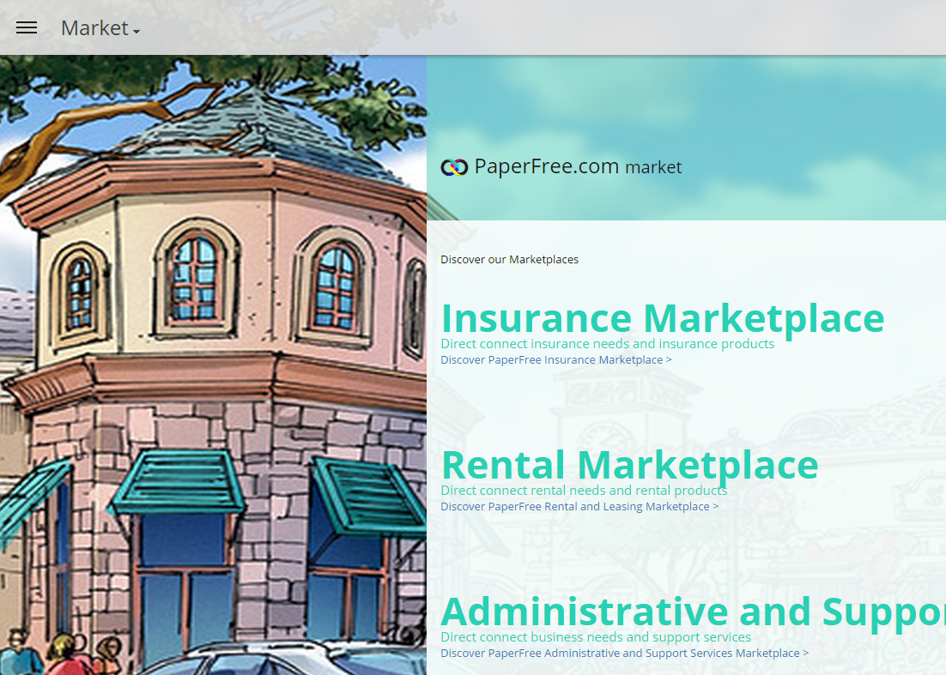Open the Administrative and Support heading
946x675 pixels.
(694, 612)
